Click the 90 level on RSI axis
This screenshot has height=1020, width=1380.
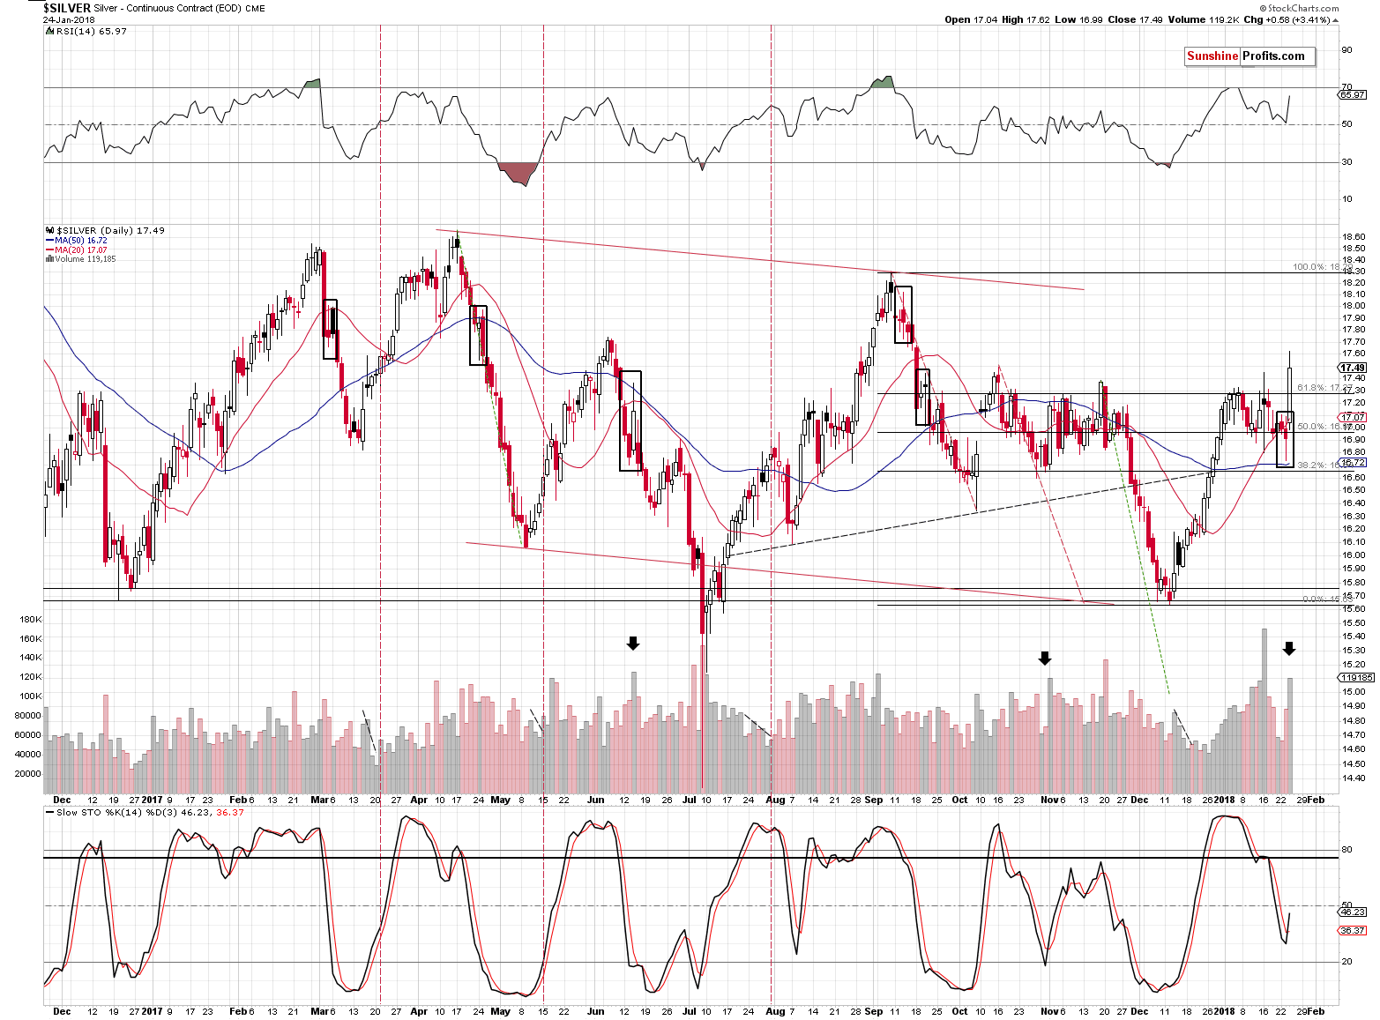[1346, 50]
